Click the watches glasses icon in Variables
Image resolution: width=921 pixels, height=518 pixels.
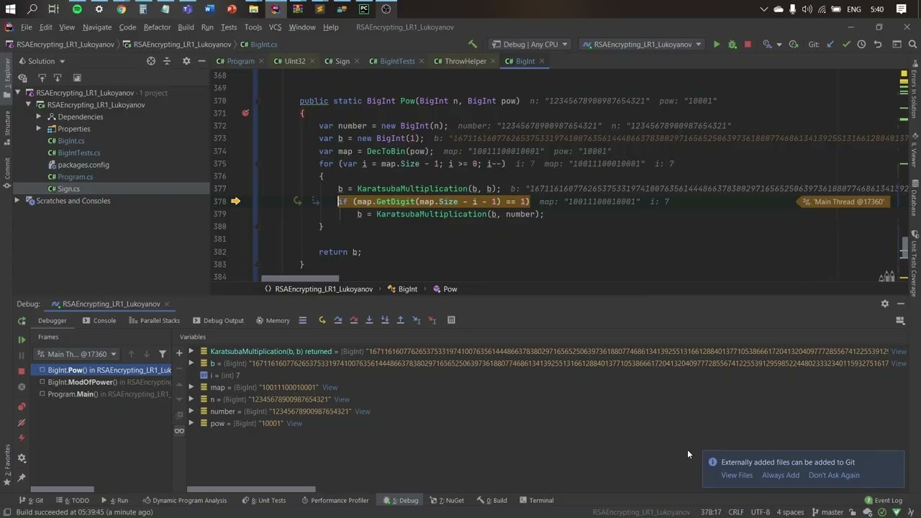coord(179,431)
